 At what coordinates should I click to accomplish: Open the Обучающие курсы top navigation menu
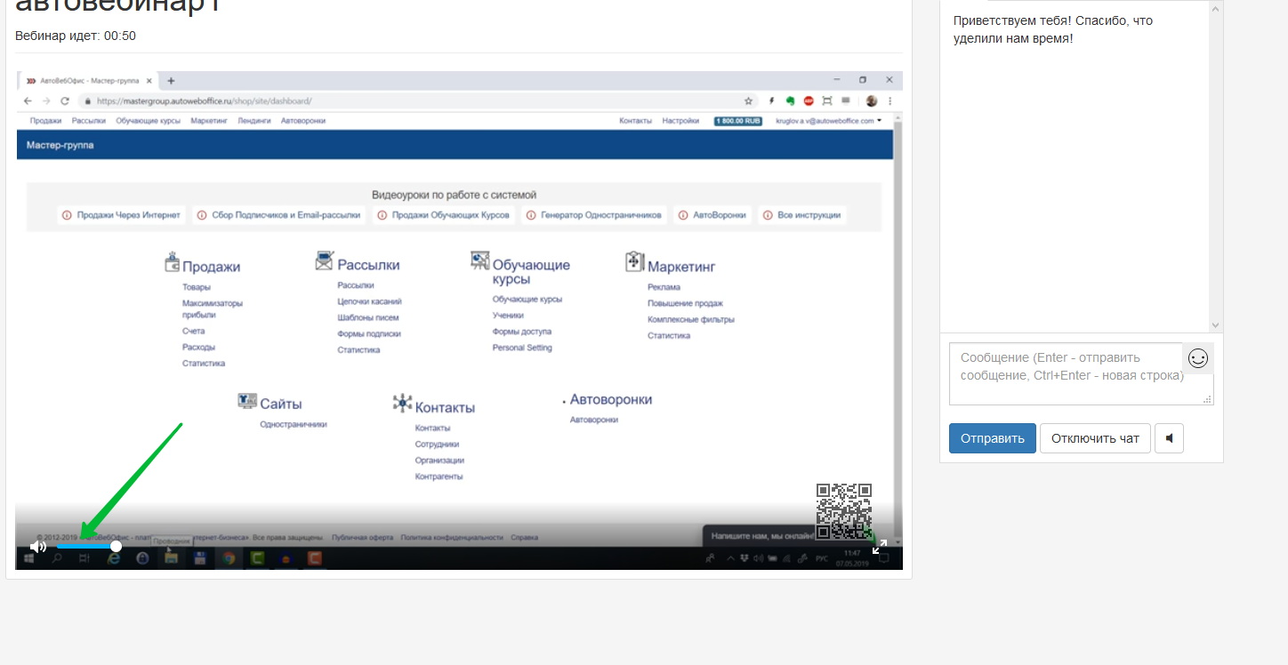click(149, 121)
